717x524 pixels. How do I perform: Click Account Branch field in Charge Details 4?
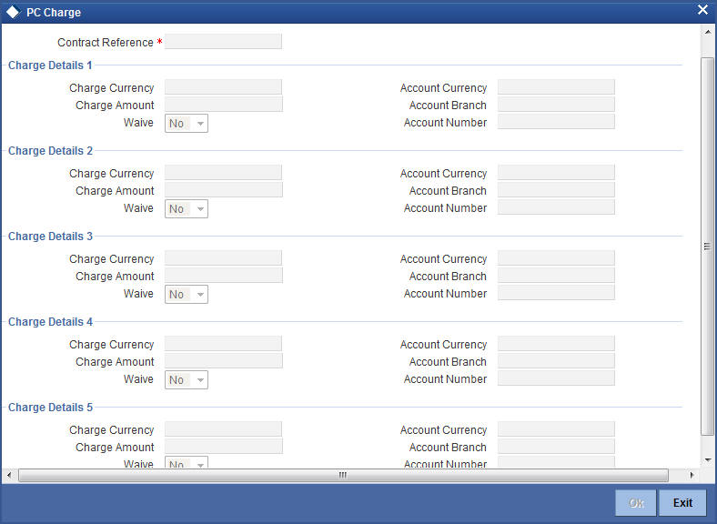click(x=556, y=361)
